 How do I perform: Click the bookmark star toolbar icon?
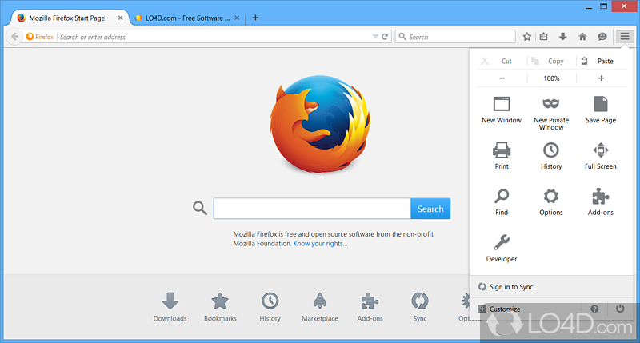pos(527,37)
